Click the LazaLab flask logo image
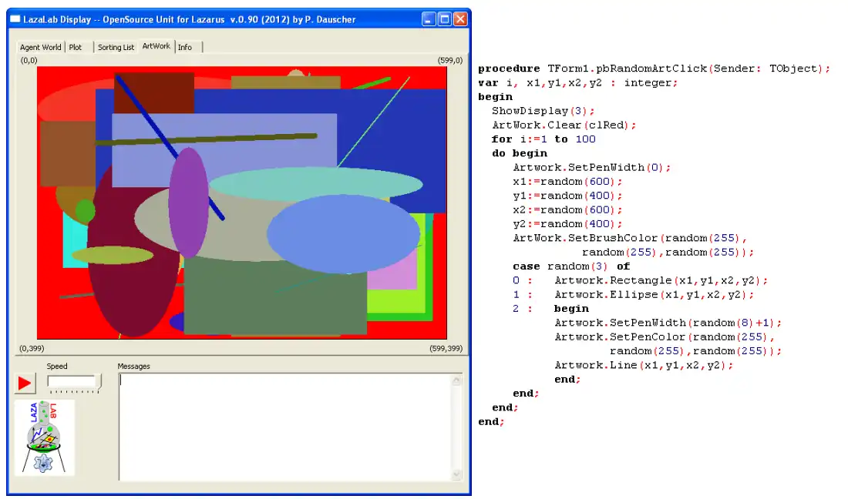This screenshot has height=499, width=848. 44,437
